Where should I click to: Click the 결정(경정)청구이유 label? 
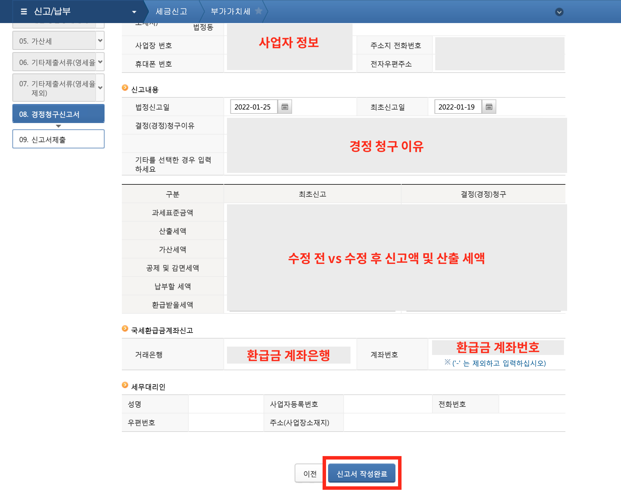(x=165, y=126)
